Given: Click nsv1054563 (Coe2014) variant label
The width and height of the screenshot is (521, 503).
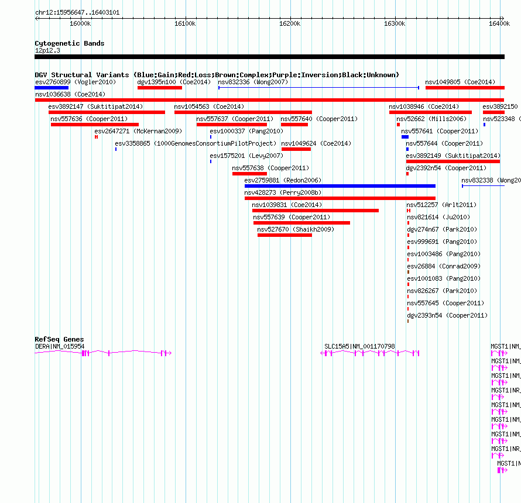Looking at the screenshot, I should pyautogui.click(x=209, y=106).
